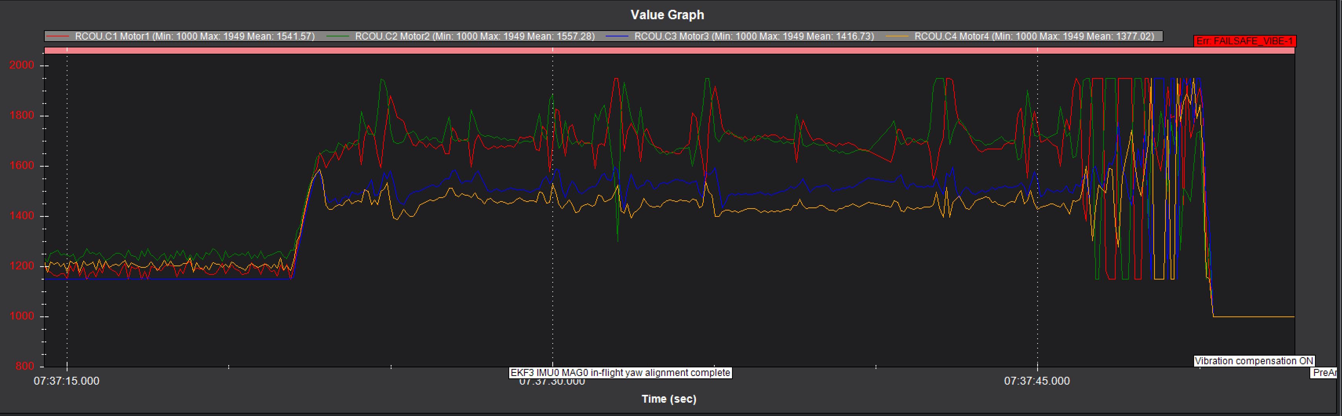Click the Value Graph title
Screen dimensions: 1342x416
pyautogui.click(x=667, y=15)
